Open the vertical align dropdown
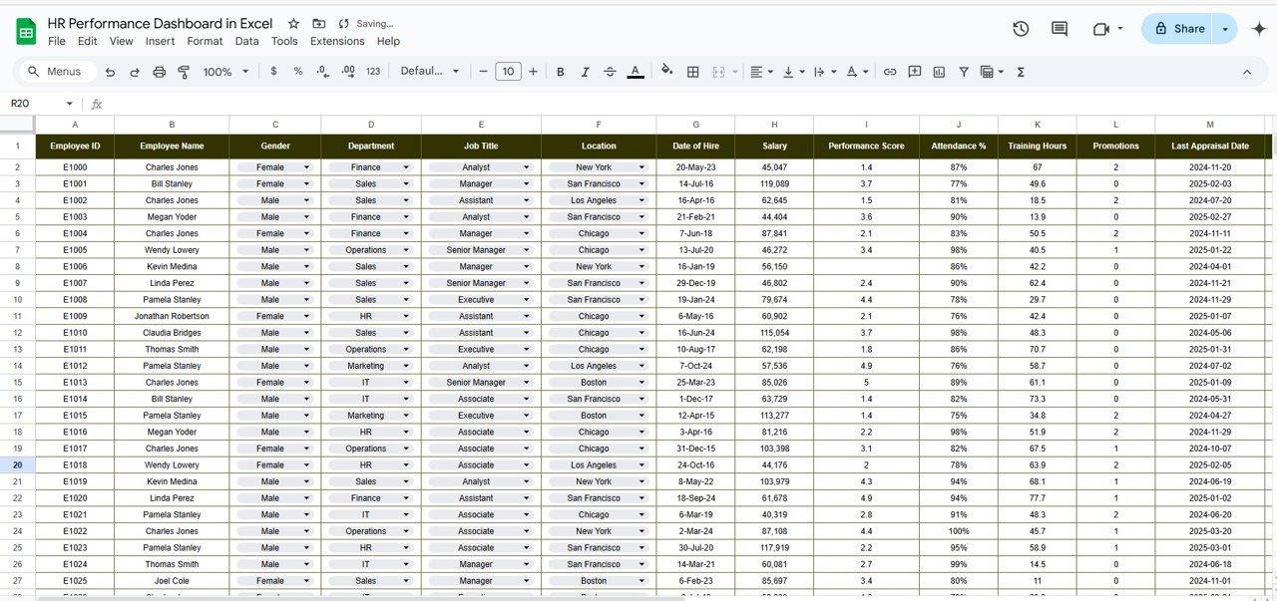This screenshot has width=1277, height=601. [x=793, y=72]
